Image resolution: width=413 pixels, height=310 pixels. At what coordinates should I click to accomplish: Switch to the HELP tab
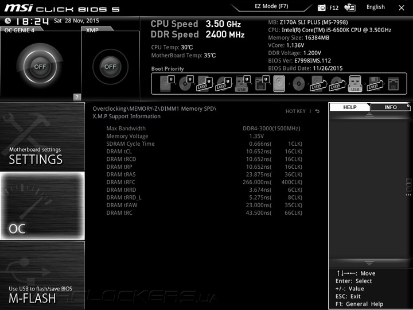[x=350, y=107]
